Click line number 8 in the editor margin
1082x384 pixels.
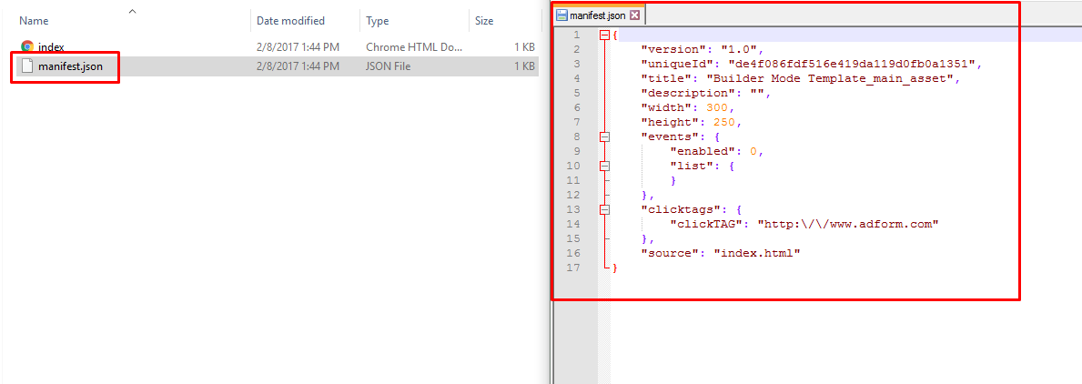point(576,136)
